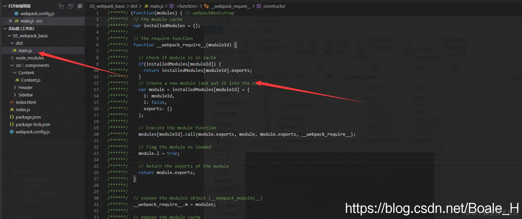Click the JS icon of main.js in breadcrumb

click(146, 6)
